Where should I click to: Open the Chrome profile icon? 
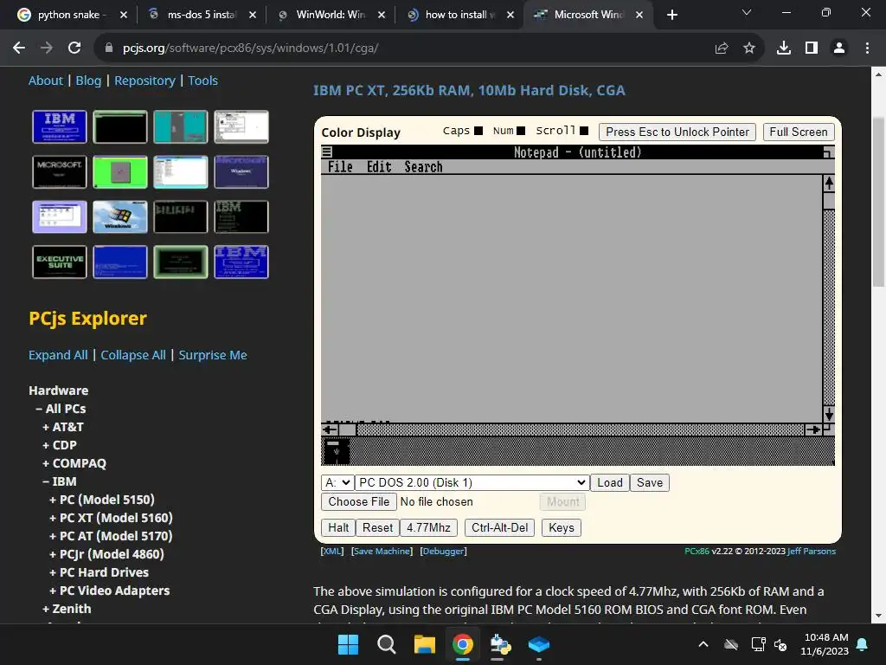pos(839,48)
